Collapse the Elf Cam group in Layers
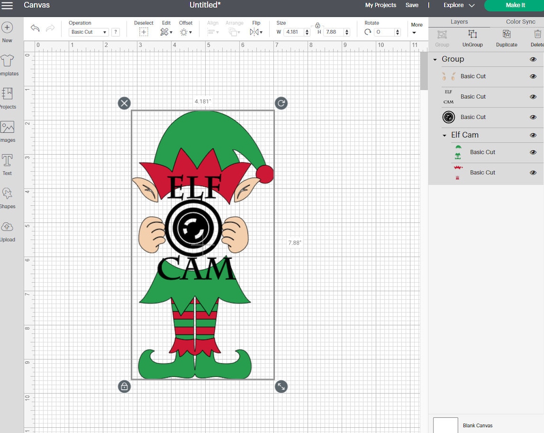This screenshot has height=433, width=544. click(x=444, y=135)
